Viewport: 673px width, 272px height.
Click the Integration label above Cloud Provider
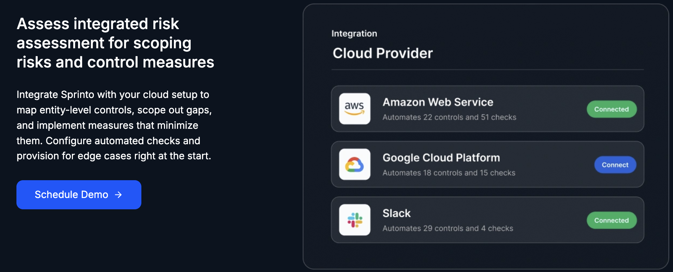pyautogui.click(x=354, y=34)
